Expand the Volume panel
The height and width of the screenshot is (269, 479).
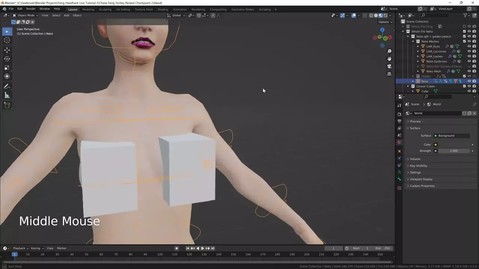[x=415, y=159]
